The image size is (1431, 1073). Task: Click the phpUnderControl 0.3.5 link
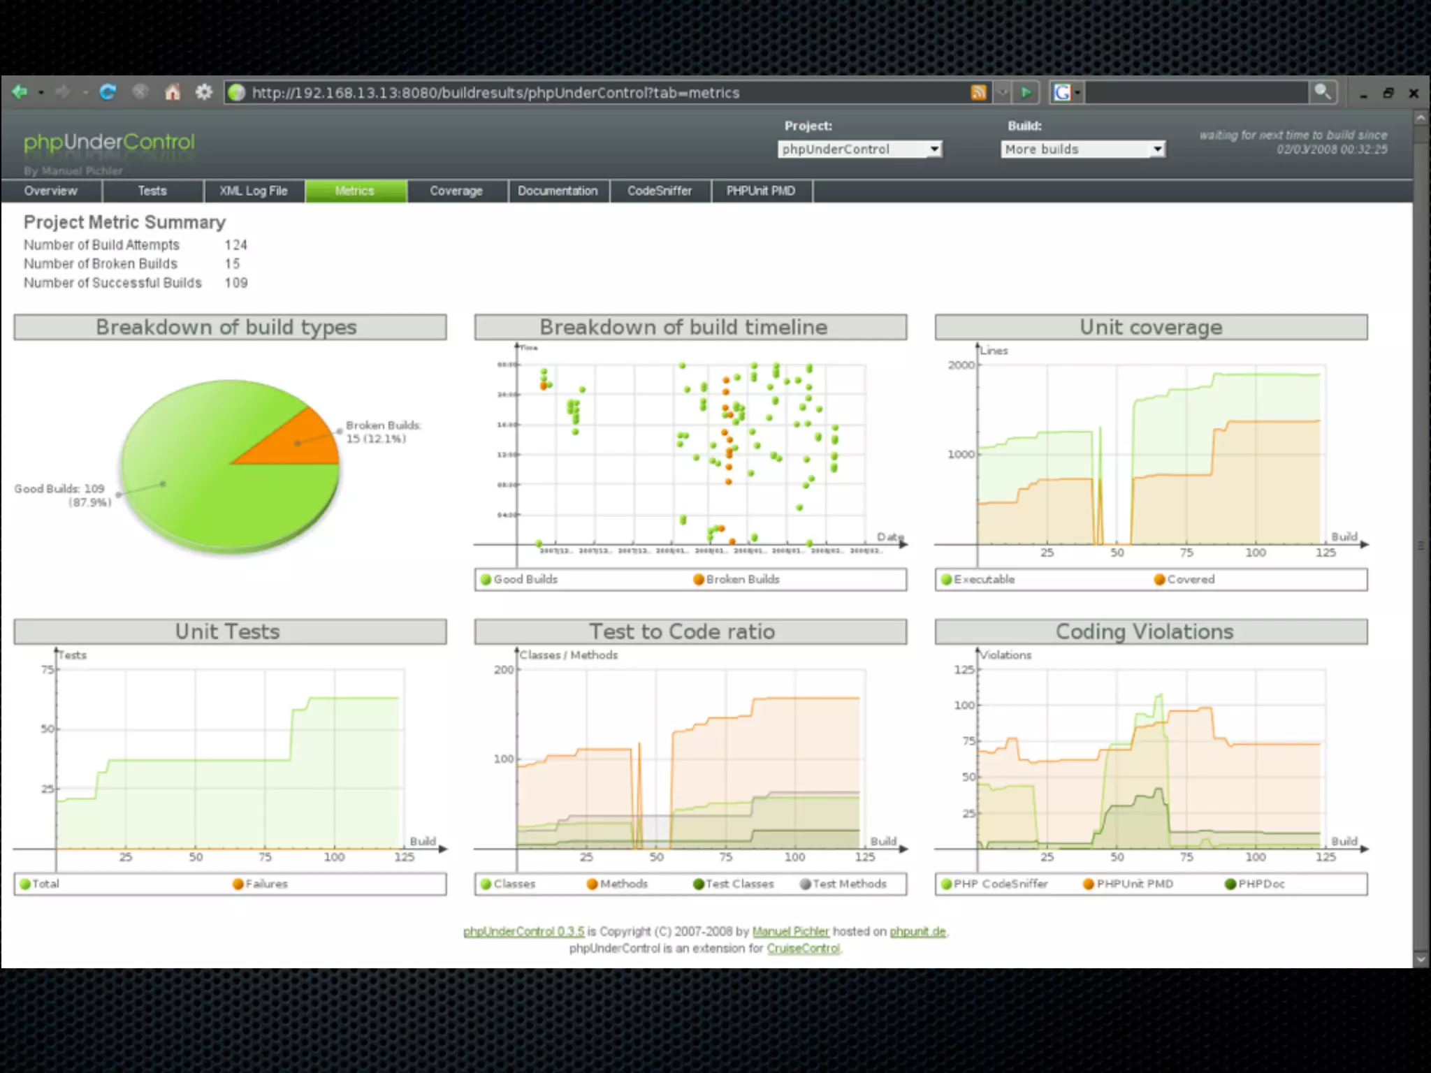[523, 931]
